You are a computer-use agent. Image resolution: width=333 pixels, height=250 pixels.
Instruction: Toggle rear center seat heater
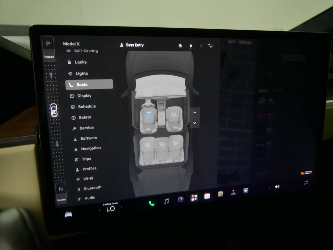coord(162,144)
